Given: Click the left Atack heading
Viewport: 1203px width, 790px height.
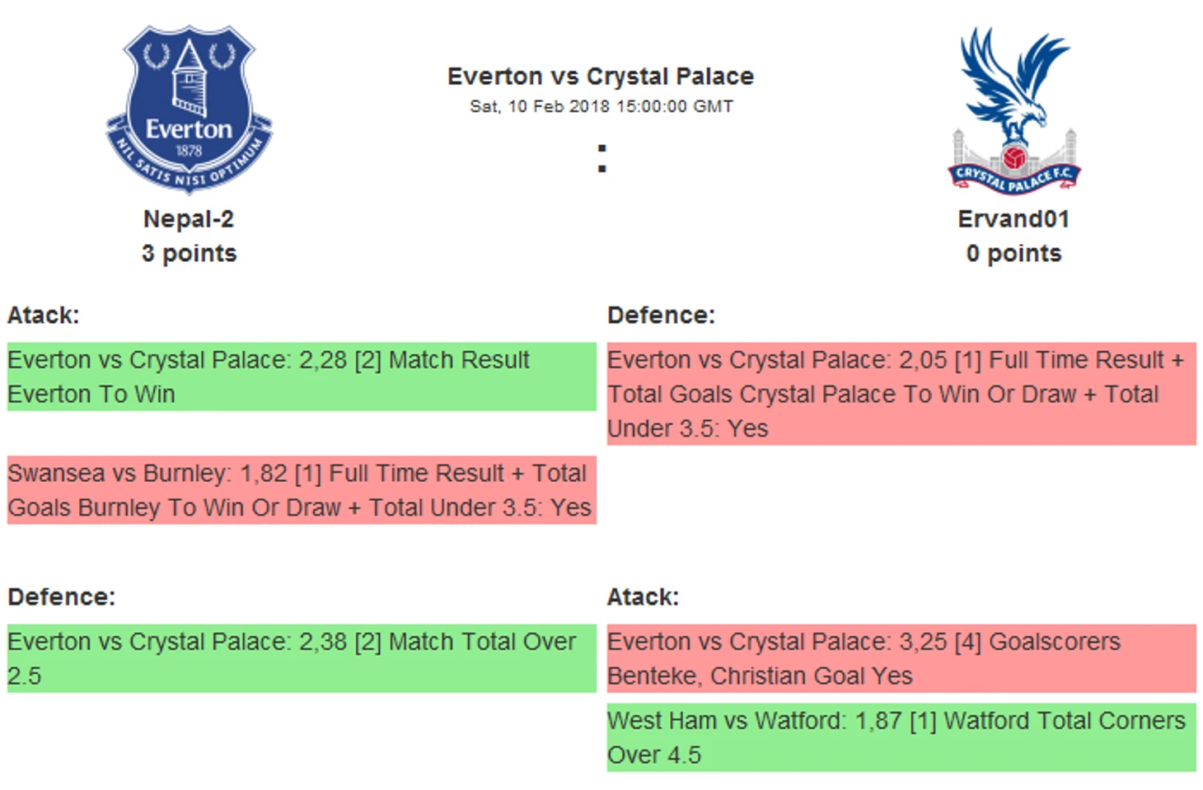Looking at the screenshot, I should [44, 316].
